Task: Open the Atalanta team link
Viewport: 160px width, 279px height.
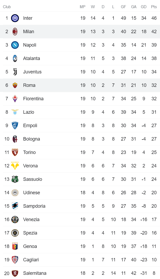Action: 32,58
